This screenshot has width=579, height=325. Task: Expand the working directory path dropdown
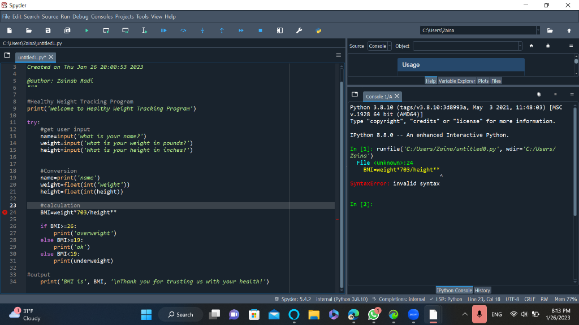pos(537,30)
